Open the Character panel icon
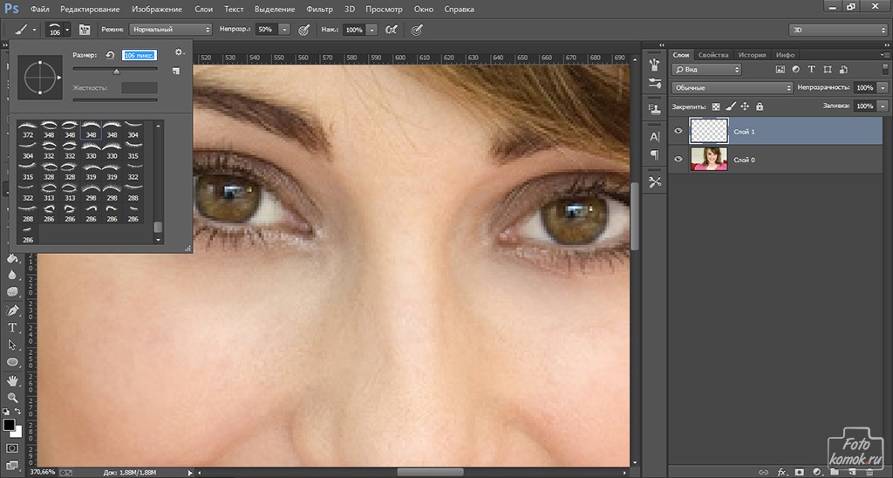The height and width of the screenshot is (478, 893). pyautogui.click(x=654, y=137)
